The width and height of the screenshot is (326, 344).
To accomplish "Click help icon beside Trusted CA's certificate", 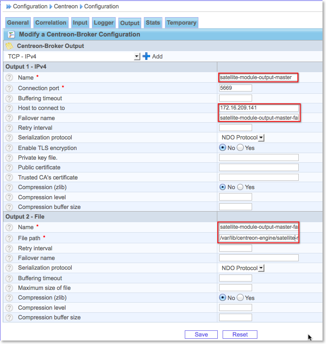I will click(x=9, y=178).
